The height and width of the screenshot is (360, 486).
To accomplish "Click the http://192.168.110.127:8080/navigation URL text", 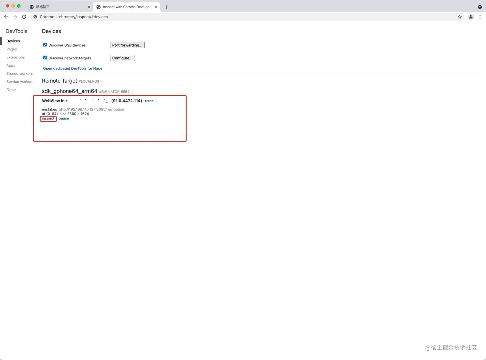I will pos(91,109).
